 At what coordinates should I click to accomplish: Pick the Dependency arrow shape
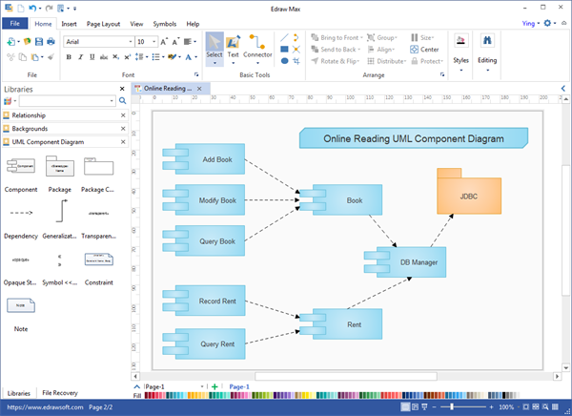point(21,214)
